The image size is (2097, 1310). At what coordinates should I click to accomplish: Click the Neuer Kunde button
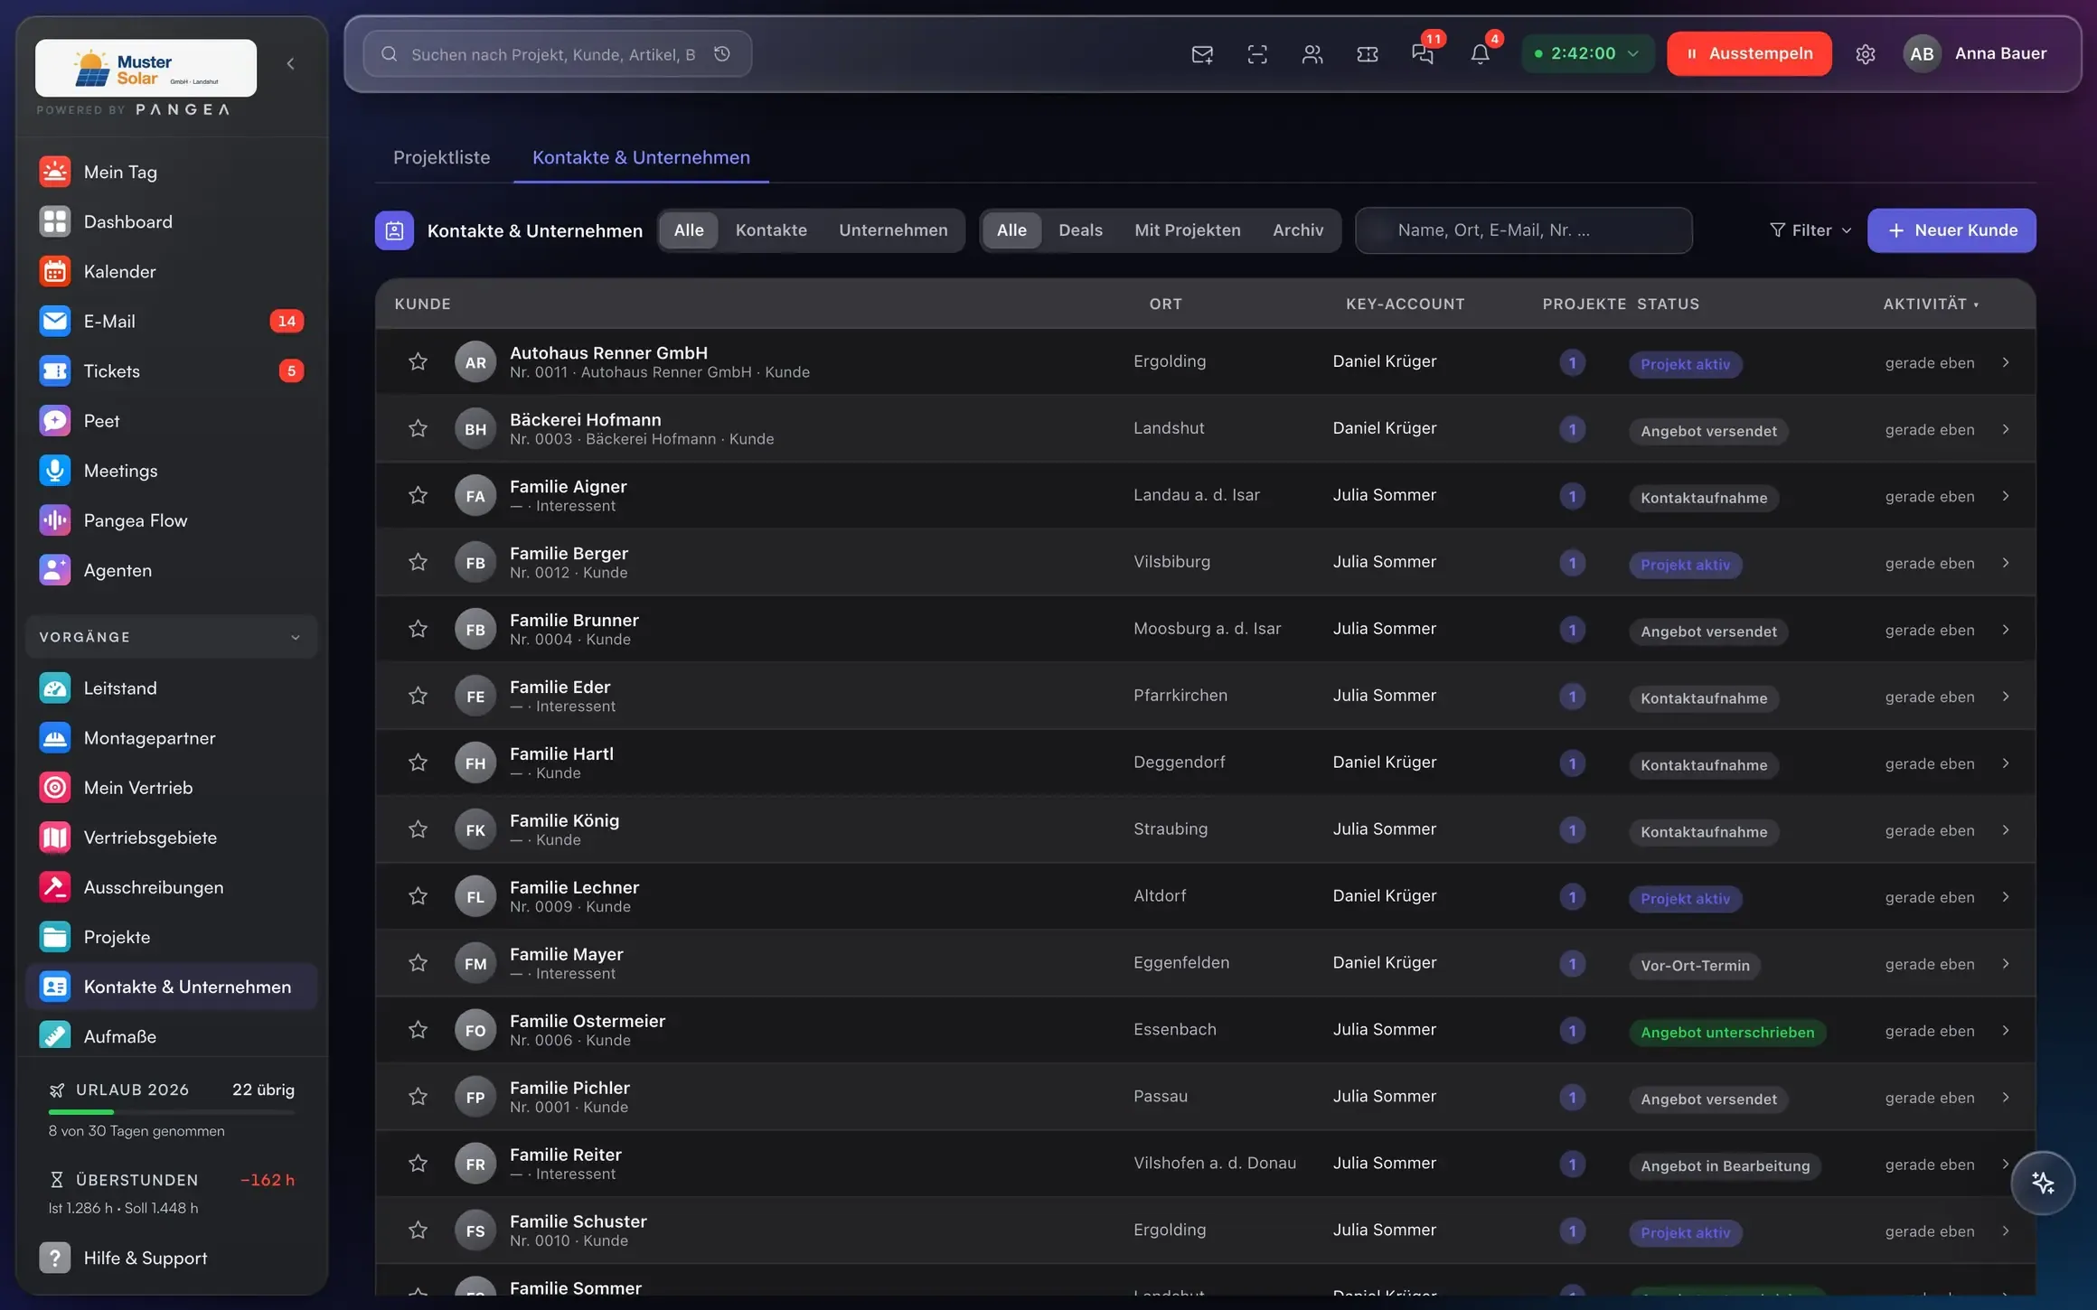[x=1951, y=230]
